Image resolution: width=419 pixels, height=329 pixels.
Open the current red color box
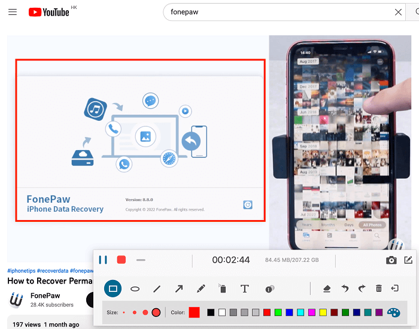195,312
